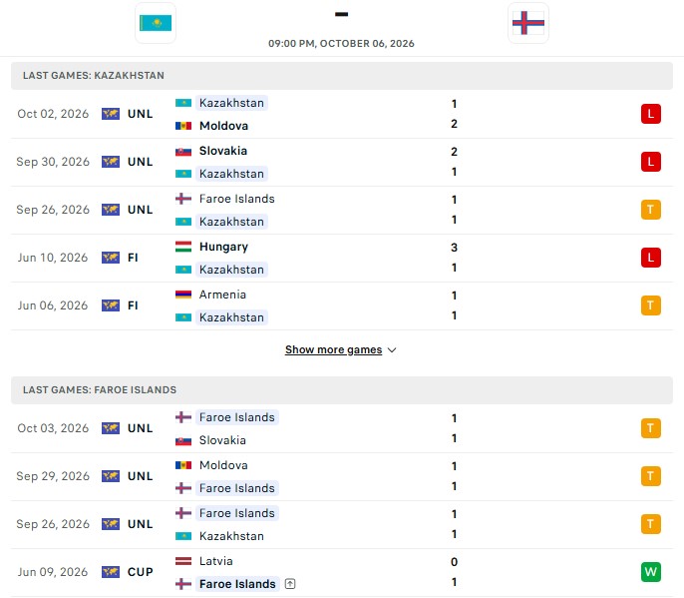Screen dimensions: 684x598
Task: Click the Latvia flag icon
Action: 183,561
